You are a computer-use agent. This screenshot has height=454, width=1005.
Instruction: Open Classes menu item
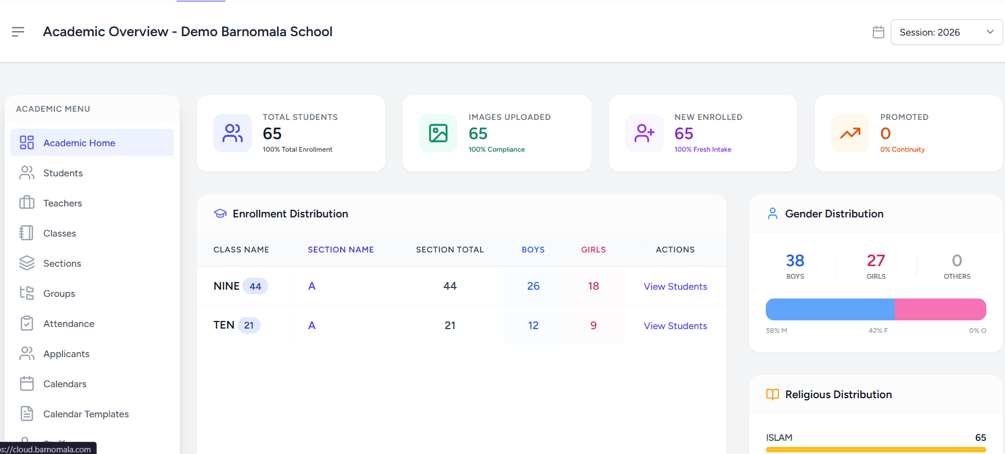point(92,233)
